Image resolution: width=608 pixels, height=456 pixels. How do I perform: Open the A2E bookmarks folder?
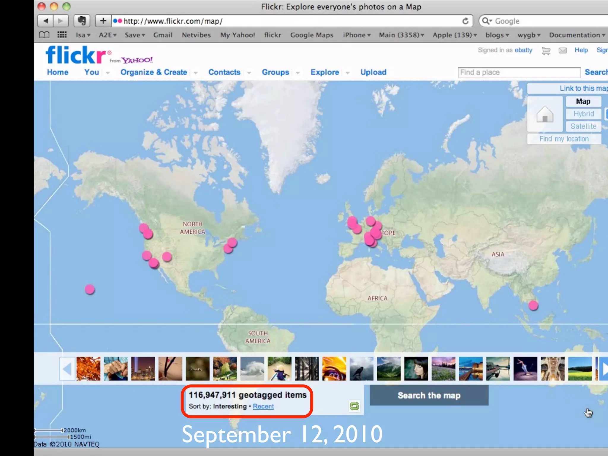point(107,35)
